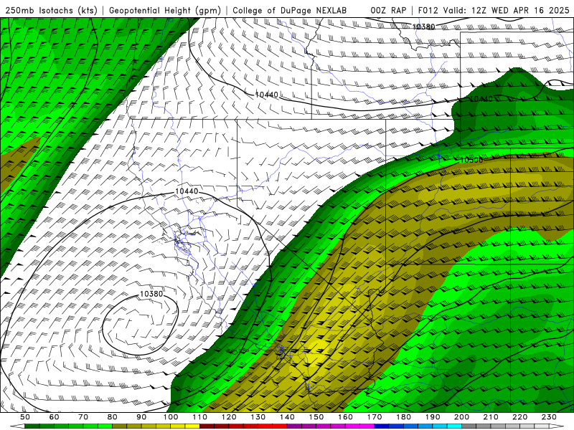Click the 10500 height contour label
This screenshot has height=430, width=574.
click(471, 160)
